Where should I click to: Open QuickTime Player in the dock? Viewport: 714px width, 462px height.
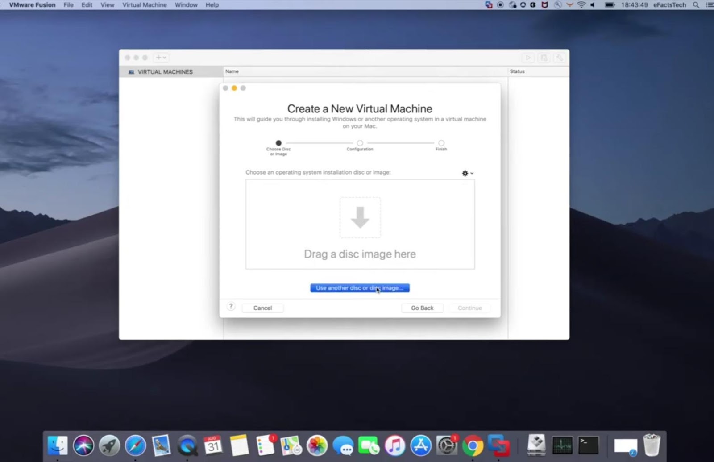tap(187, 445)
